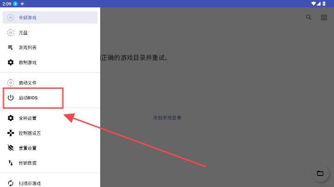Open 控制器设置 settings entry
This screenshot has height=187, width=334.
point(50,133)
